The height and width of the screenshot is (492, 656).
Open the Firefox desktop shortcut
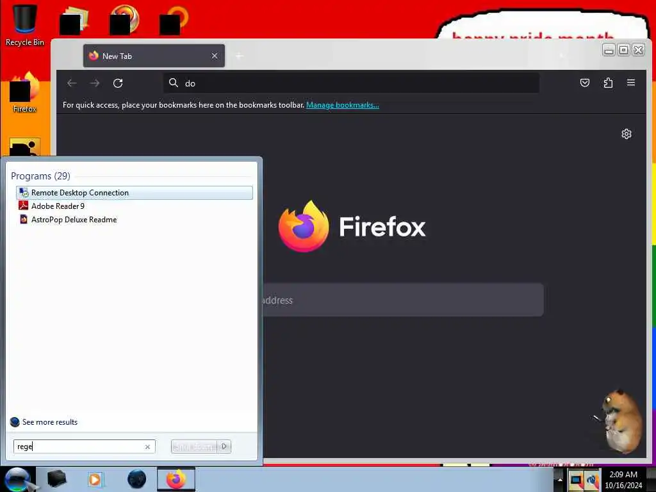tap(25, 92)
